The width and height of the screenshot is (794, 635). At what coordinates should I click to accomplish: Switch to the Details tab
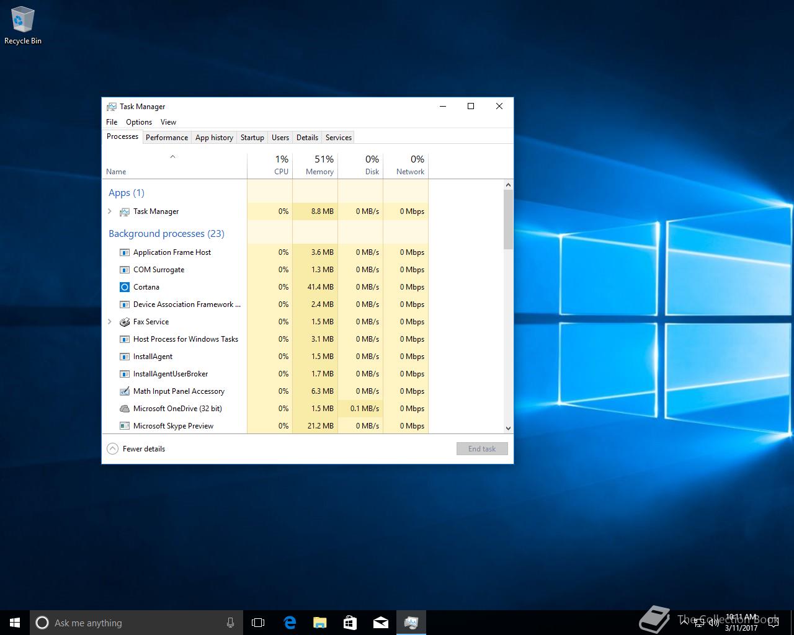(x=307, y=138)
